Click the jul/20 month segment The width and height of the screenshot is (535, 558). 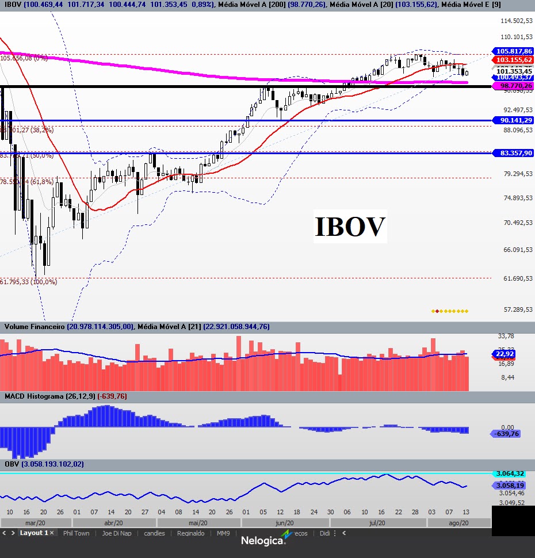(378, 523)
